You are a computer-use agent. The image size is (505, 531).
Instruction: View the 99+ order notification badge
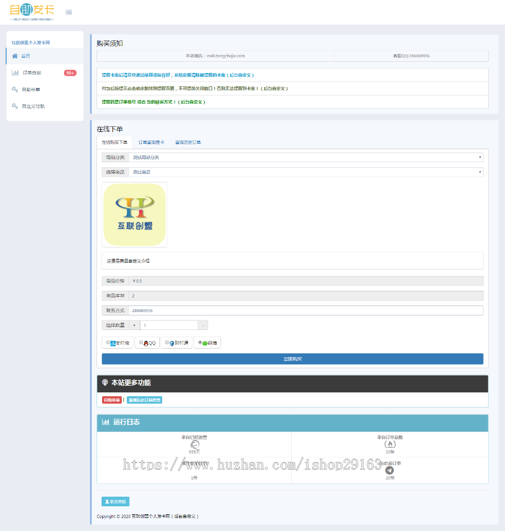coord(70,73)
